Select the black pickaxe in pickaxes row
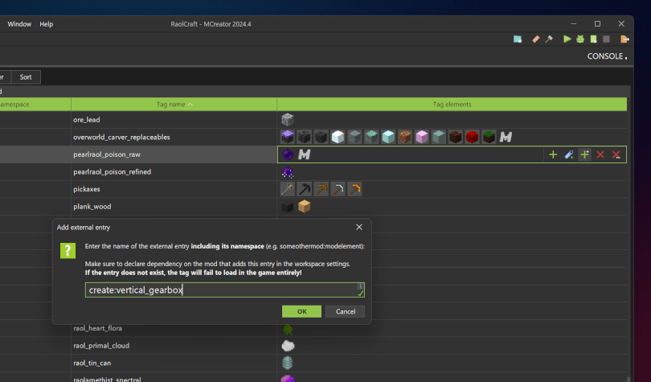Screen dimensions: 651x382 (x=305, y=189)
